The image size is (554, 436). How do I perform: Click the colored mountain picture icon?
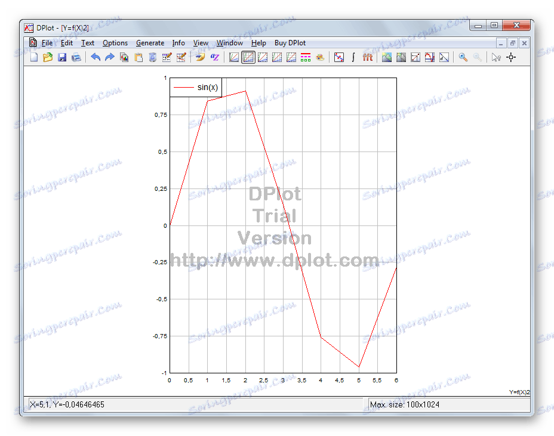pyautogui.click(x=386, y=57)
